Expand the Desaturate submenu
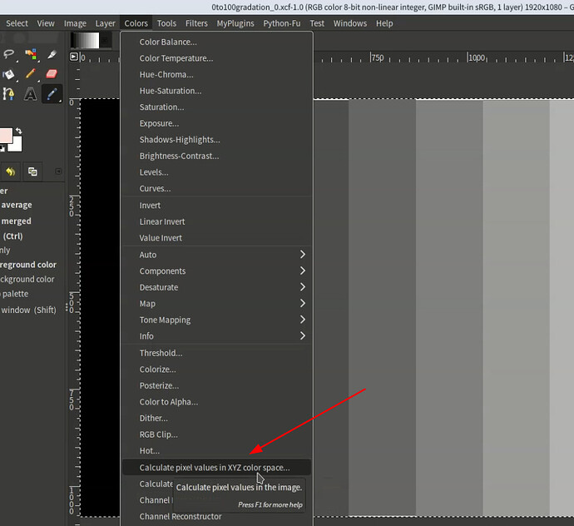574x526 pixels. point(217,287)
